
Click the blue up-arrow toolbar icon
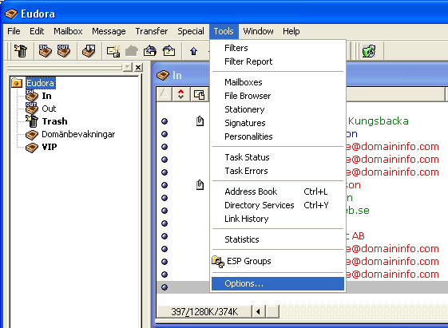tap(193, 51)
